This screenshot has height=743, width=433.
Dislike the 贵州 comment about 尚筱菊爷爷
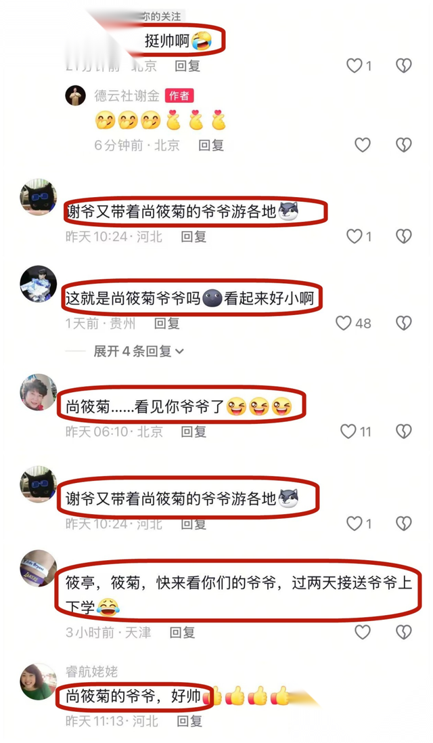tap(404, 323)
